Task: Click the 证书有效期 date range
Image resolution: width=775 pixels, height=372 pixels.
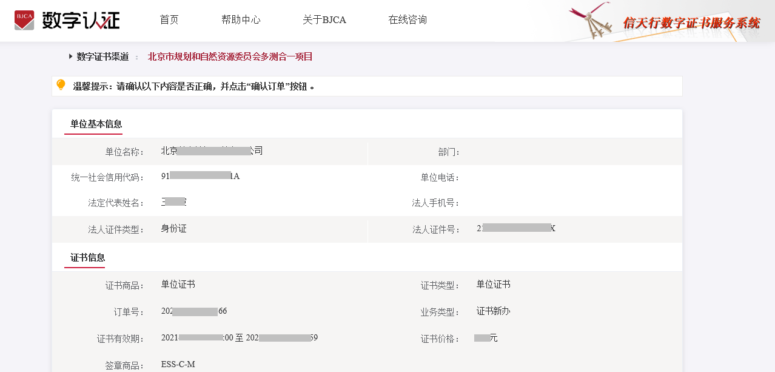Action: [240, 337]
